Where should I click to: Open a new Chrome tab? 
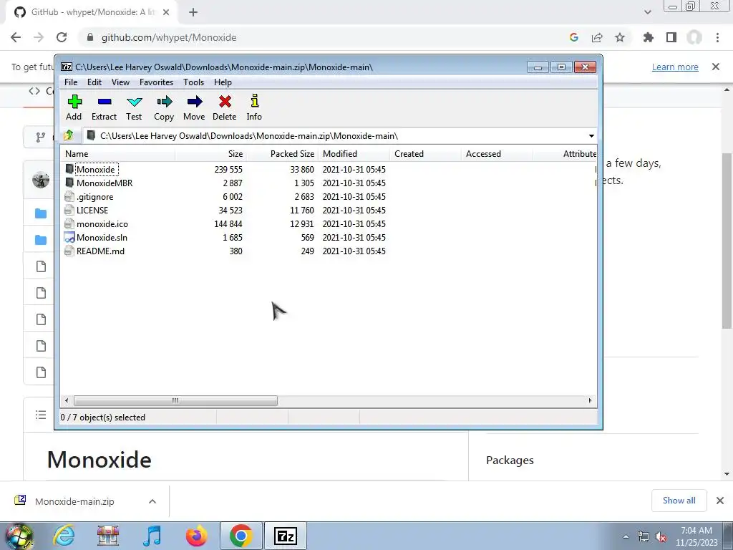point(193,12)
